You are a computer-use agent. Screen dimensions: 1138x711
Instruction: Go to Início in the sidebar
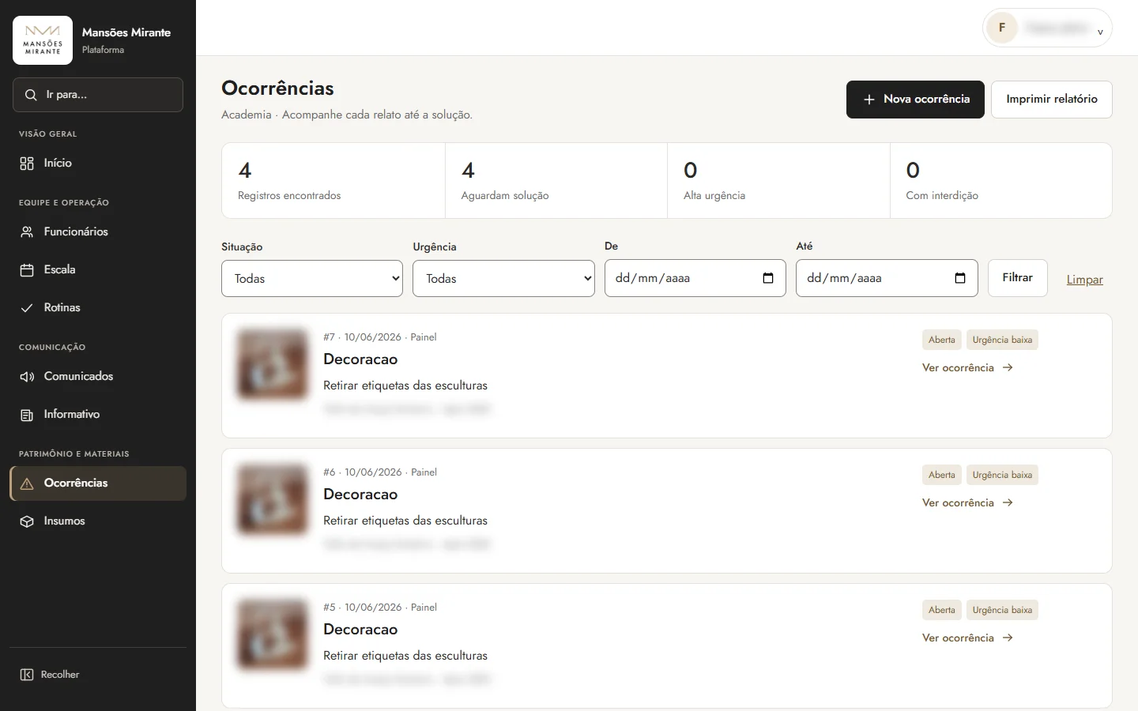(98, 164)
